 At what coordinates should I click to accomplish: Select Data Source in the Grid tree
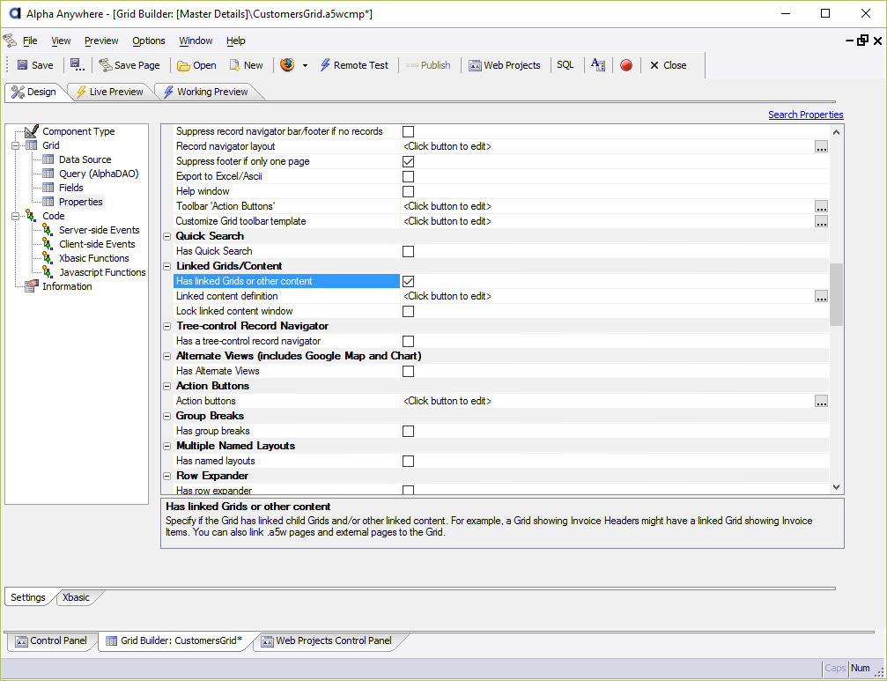pos(85,159)
